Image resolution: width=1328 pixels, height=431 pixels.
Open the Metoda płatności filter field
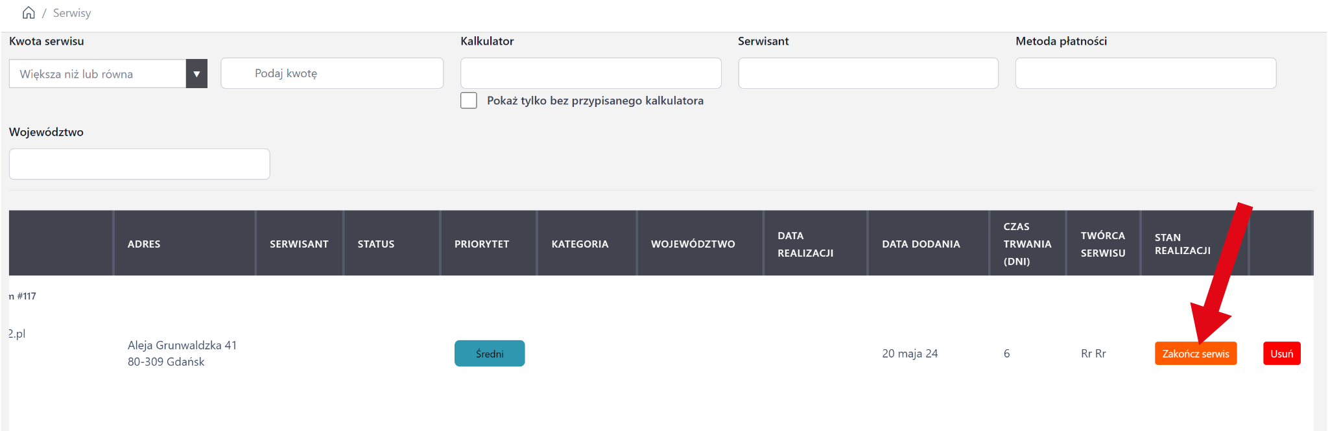[x=1145, y=73]
